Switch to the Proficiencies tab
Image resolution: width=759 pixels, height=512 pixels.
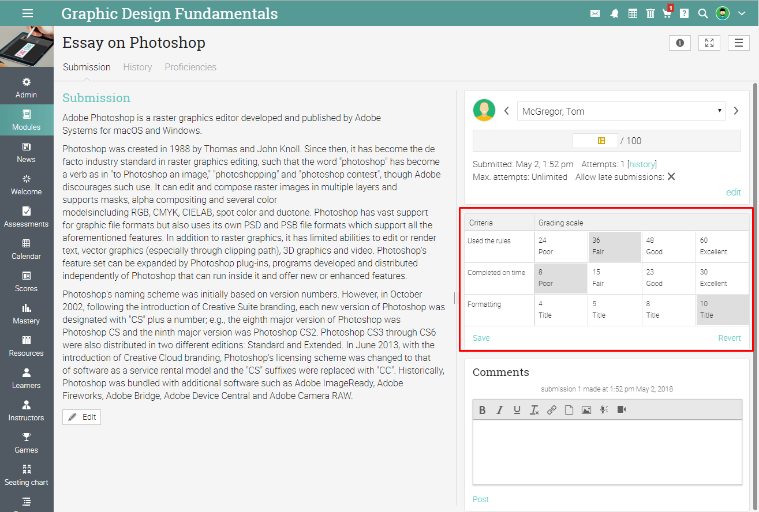(x=190, y=67)
